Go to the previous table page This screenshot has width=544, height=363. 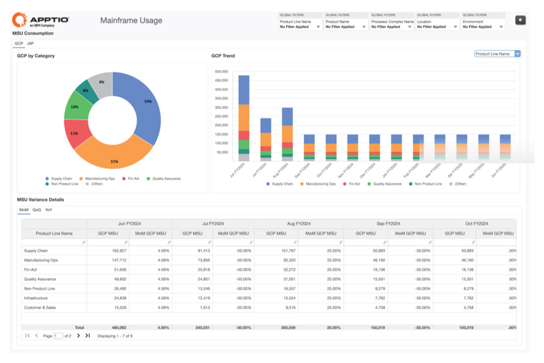[36, 335]
